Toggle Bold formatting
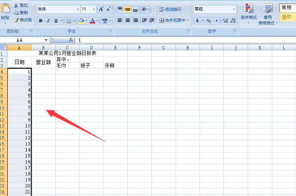The image size is (296, 196). (x=40, y=21)
